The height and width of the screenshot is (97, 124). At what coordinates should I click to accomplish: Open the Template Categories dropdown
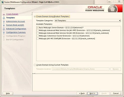tap(88, 20)
